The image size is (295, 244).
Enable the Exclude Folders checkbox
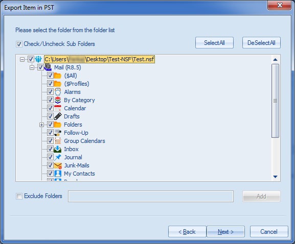(19, 197)
